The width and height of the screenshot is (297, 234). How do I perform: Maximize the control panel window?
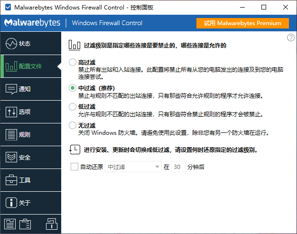pos(264,8)
